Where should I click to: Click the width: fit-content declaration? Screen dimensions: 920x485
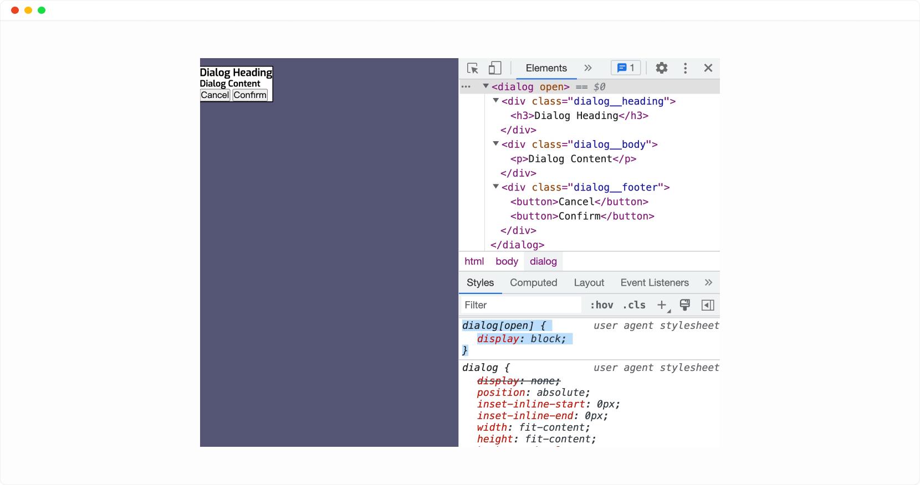pyautogui.click(x=534, y=427)
